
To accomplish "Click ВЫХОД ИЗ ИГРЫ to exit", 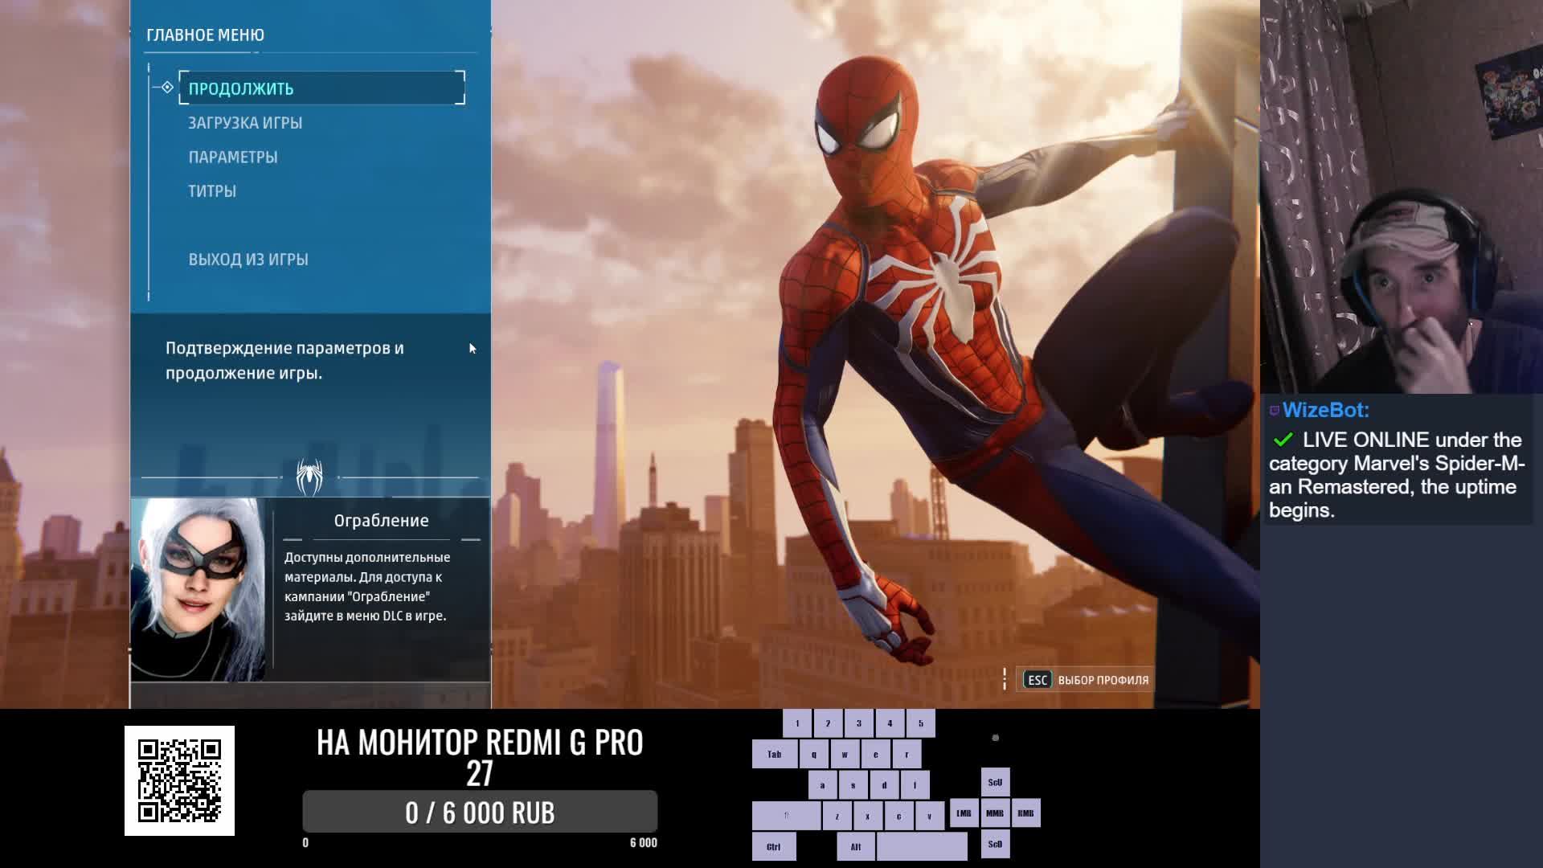I will [248, 260].
